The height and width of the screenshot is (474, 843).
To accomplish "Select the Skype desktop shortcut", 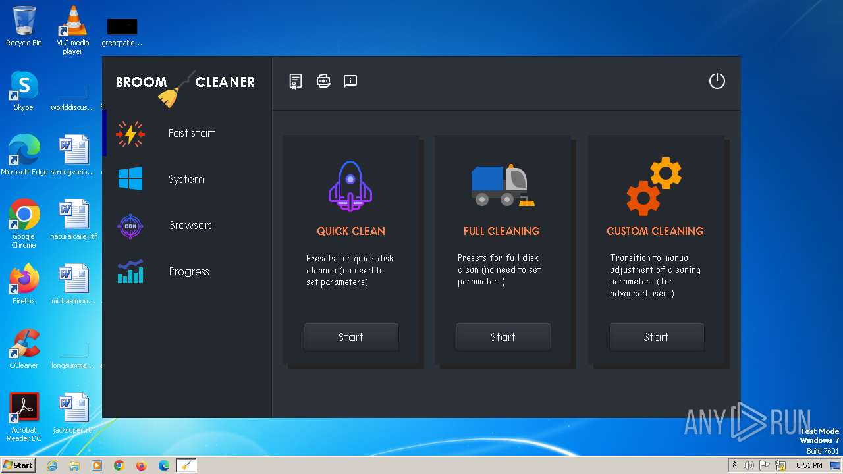I will (x=24, y=92).
